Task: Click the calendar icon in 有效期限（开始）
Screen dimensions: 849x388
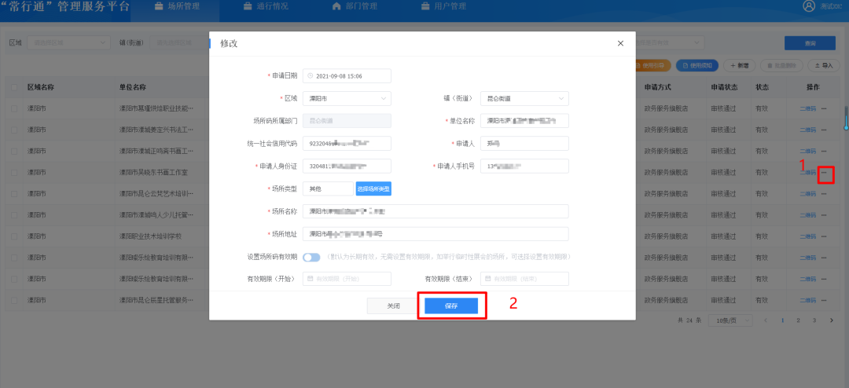Action: pos(310,279)
